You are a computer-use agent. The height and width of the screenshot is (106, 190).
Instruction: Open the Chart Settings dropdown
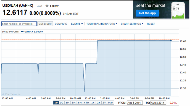[132, 24]
